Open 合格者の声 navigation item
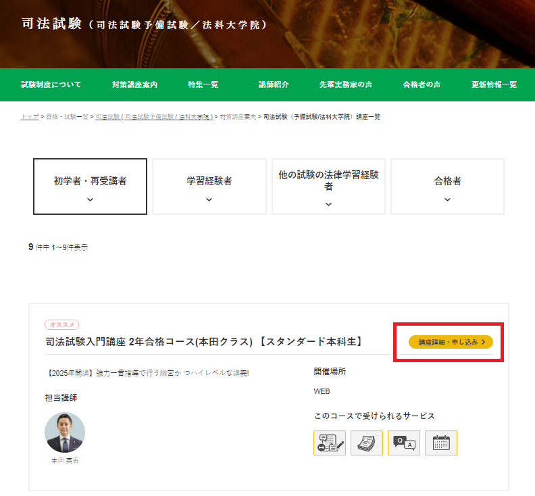This screenshot has height=496, width=535. point(422,84)
